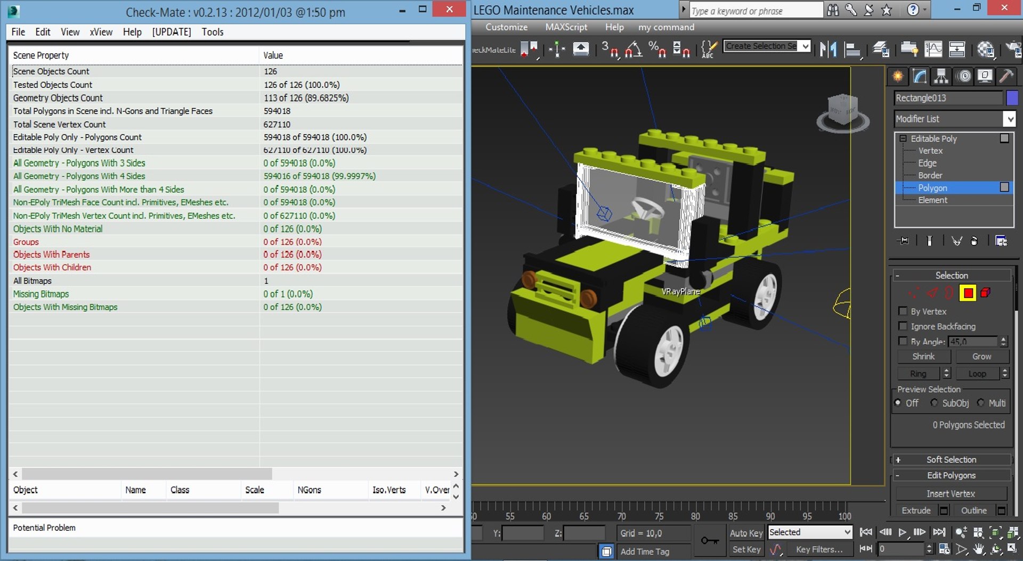Switch to the Hierarchy panel tab
Viewport: 1023px width, 561px height.
click(941, 77)
